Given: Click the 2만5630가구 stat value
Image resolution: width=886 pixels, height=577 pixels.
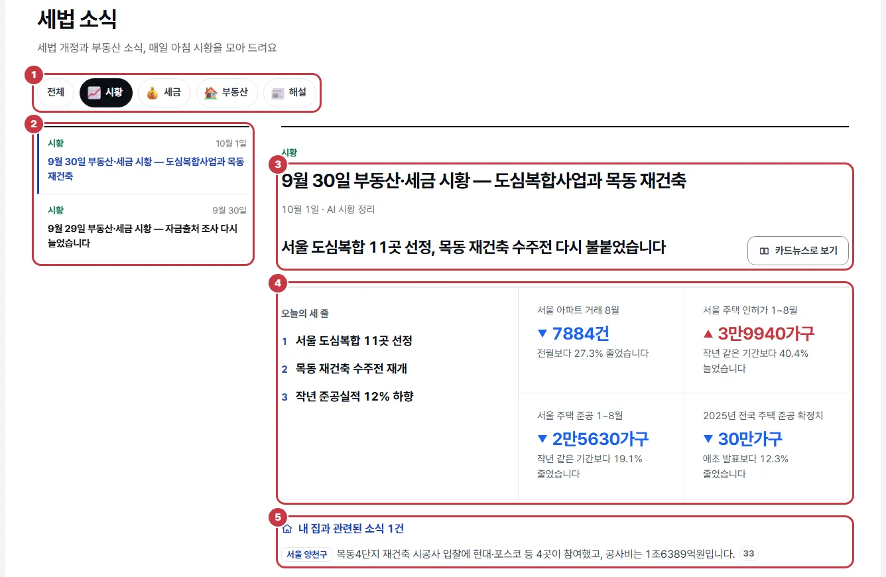Looking at the screenshot, I should [x=593, y=439].
